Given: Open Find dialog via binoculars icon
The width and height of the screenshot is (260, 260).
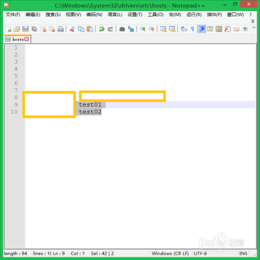Looking at the screenshot, I should click(122, 29).
